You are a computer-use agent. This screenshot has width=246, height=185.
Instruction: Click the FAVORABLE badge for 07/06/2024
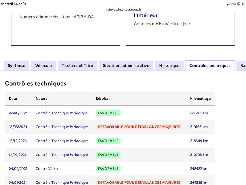coord(108,113)
